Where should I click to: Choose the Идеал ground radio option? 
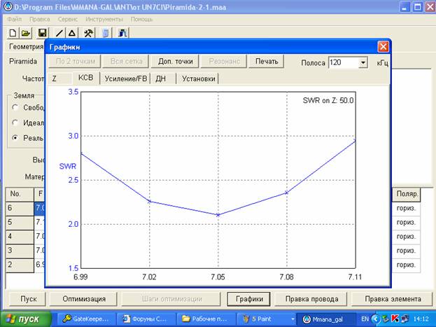(15, 123)
